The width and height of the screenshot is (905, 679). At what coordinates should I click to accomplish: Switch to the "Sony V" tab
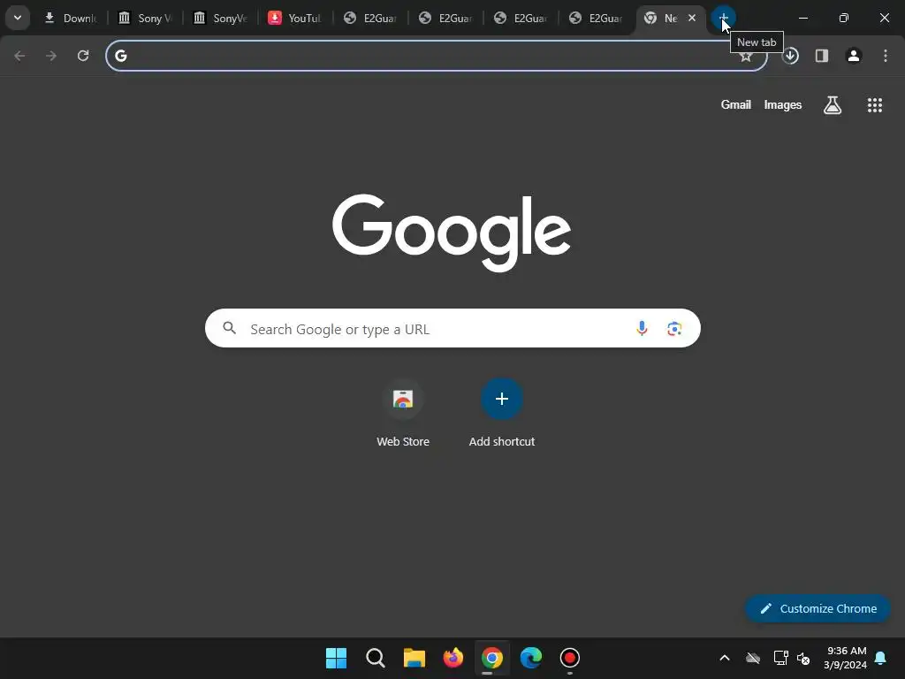(x=146, y=18)
